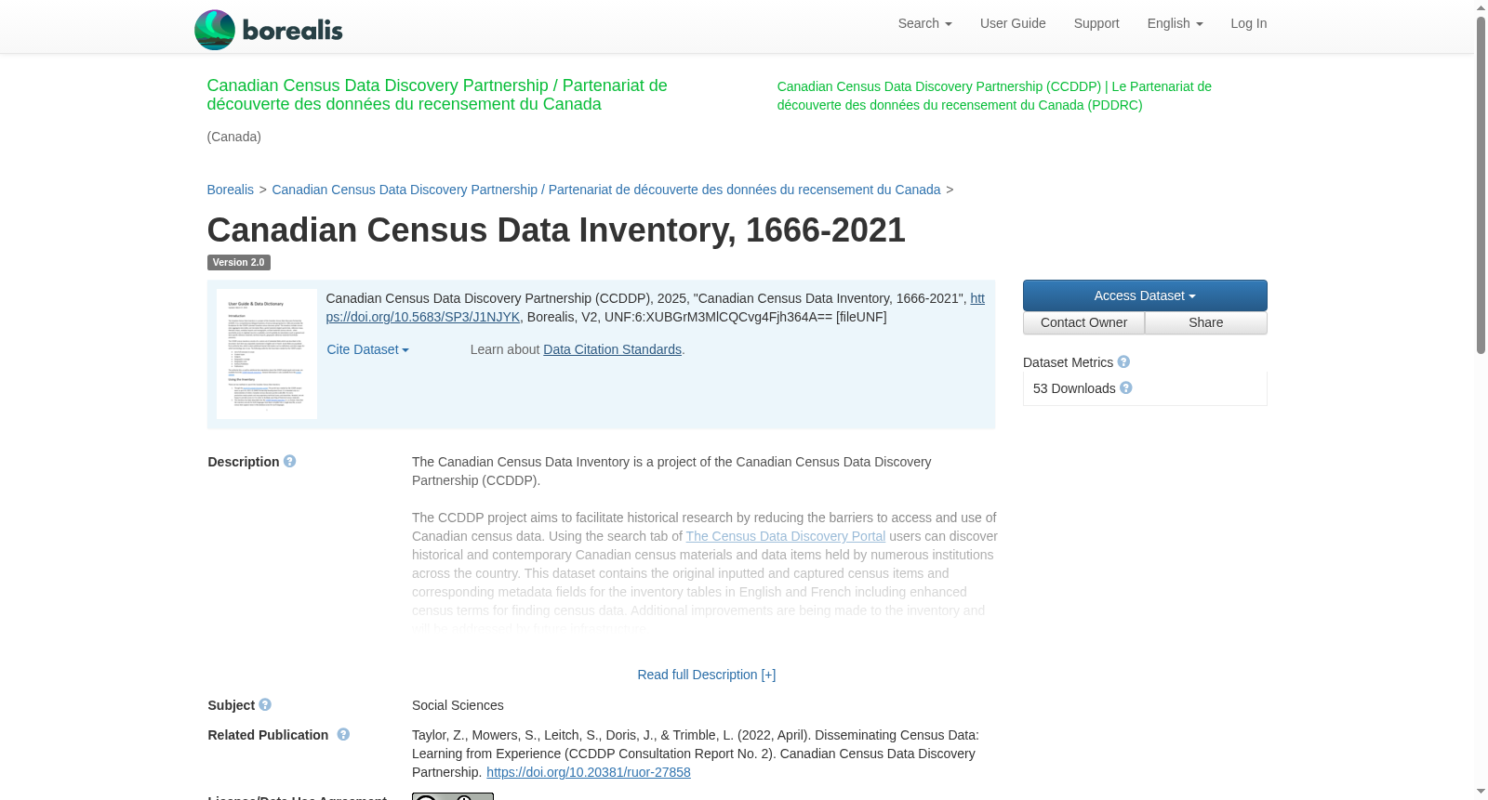The height and width of the screenshot is (800, 1488).
Task: Open Support in navbar
Action: (1096, 23)
